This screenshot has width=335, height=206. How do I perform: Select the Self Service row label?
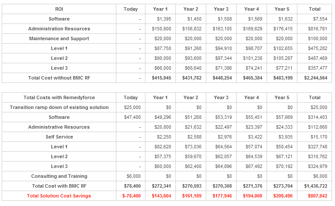click(x=59, y=137)
